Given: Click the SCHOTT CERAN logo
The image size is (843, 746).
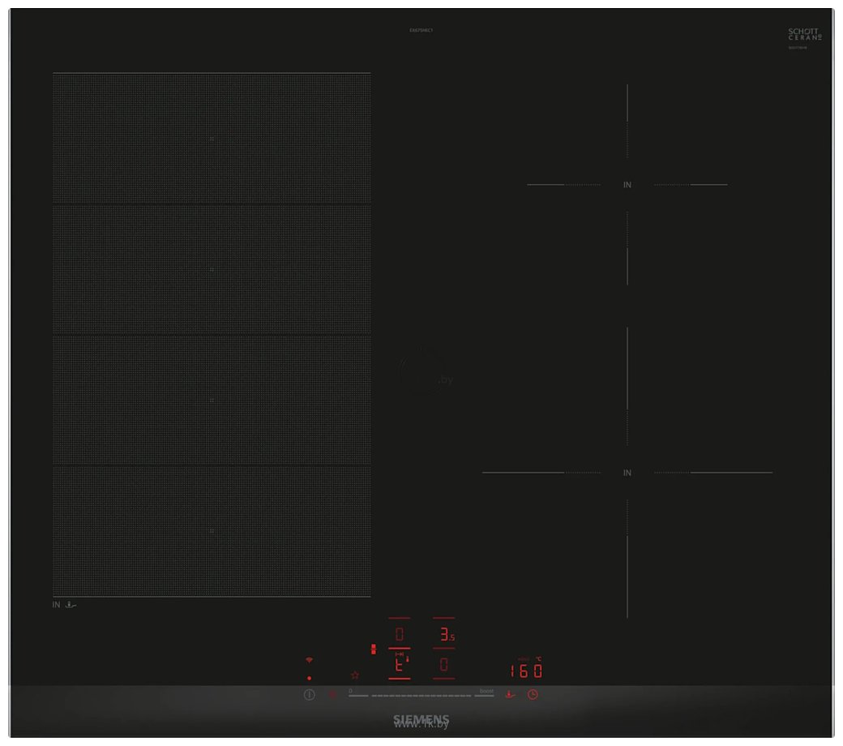Looking at the screenshot, I should pyautogui.click(x=804, y=34).
